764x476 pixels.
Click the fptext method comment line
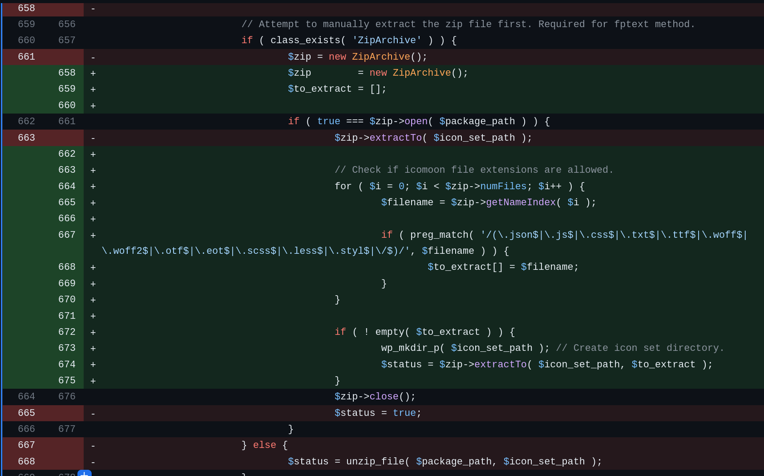point(467,24)
